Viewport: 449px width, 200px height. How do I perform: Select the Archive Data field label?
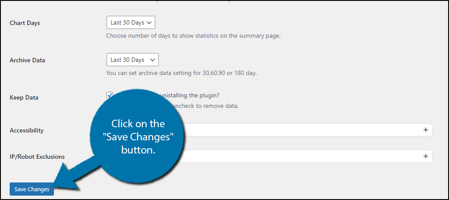[x=27, y=60]
